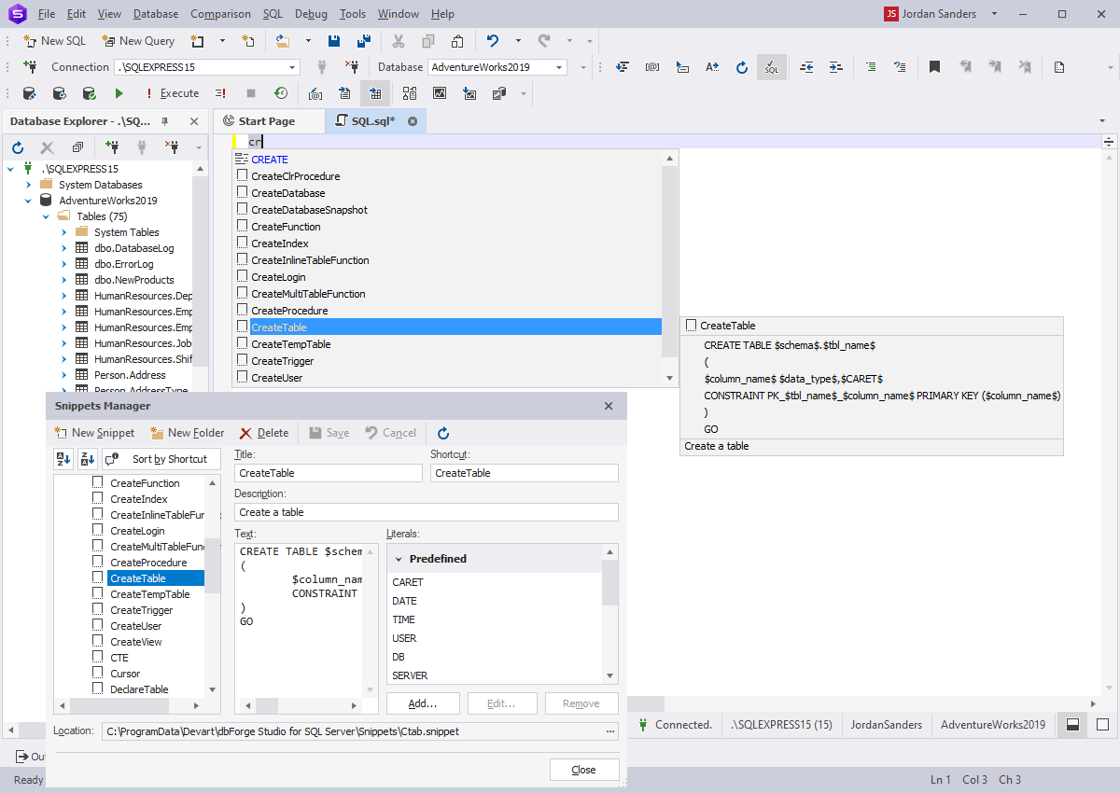
Task: Open the Database menu
Action: coord(155,13)
